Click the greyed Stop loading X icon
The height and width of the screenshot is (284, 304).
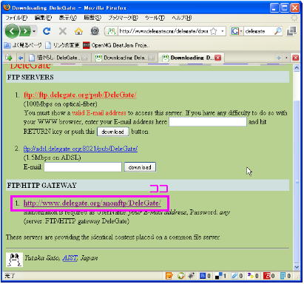tap(63, 31)
